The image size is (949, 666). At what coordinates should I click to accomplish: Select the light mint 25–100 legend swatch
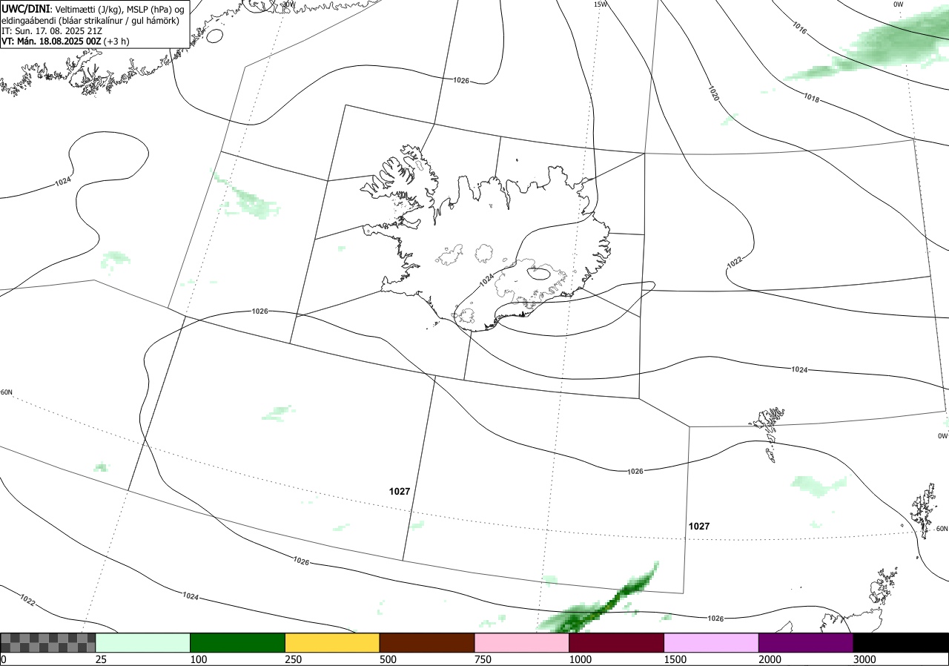(x=143, y=642)
